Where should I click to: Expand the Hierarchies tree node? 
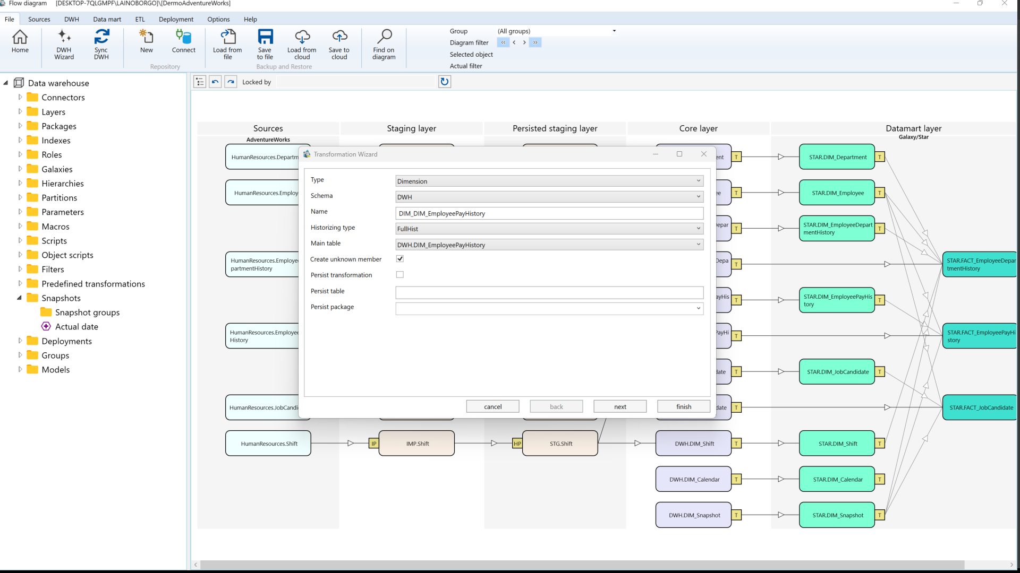(20, 183)
